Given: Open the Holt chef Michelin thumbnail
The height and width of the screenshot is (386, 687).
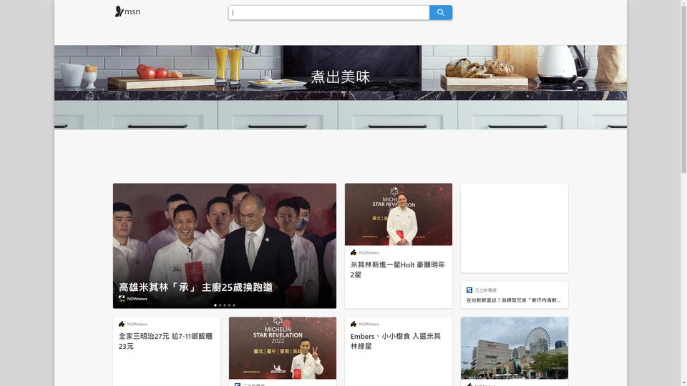Looking at the screenshot, I should [399, 214].
